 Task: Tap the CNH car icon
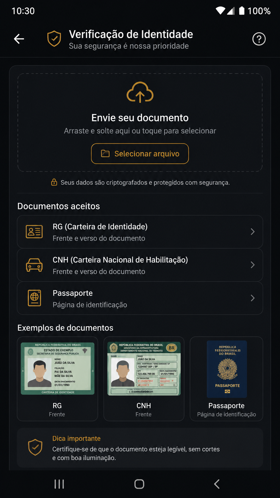pyautogui.click(x=34, y=265)
